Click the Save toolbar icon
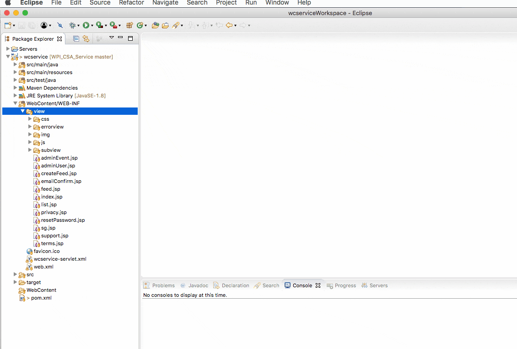Screen dimensions: 517x349 point(22,25)
